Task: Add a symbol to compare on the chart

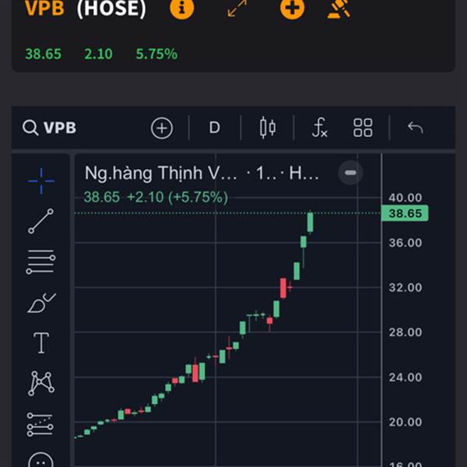Action: 162,128
